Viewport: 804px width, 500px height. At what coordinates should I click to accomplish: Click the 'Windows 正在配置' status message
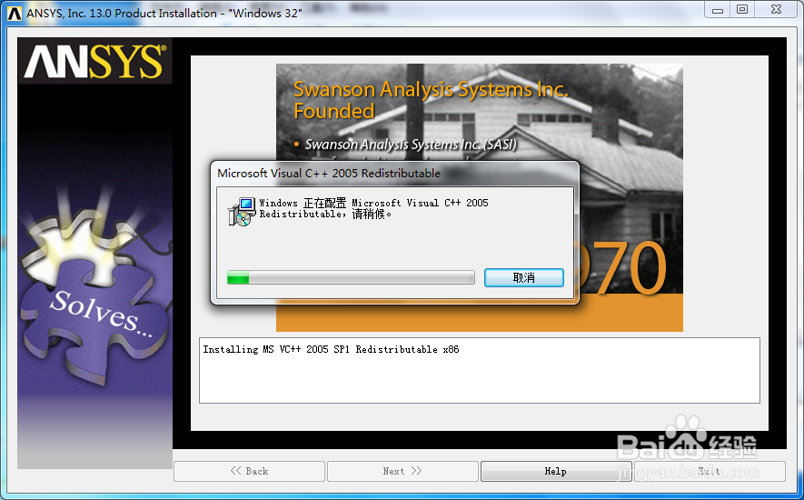pos(373,208)
